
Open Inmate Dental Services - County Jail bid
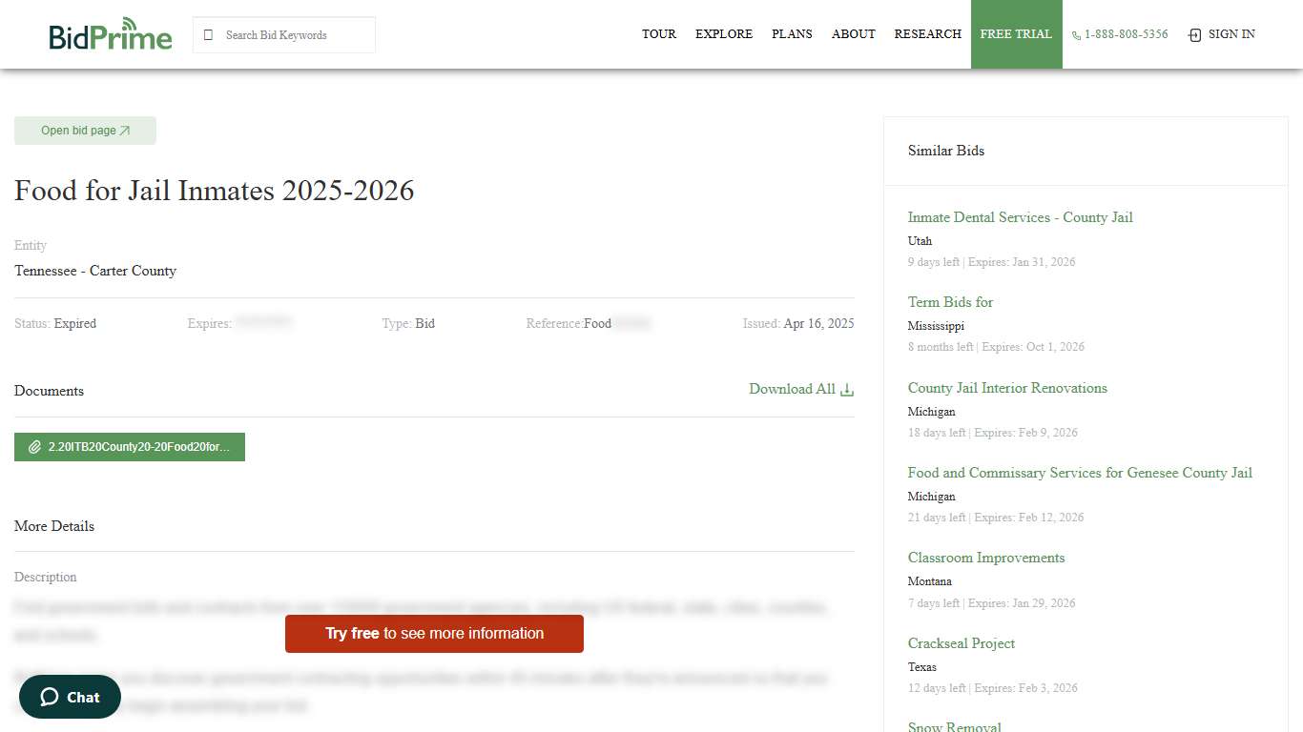click(x=1020, y=217)
